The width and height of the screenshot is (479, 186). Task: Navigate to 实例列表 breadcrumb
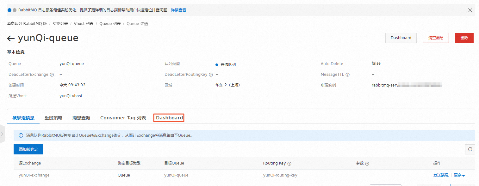pyautogui.click(x=60, y=24)
